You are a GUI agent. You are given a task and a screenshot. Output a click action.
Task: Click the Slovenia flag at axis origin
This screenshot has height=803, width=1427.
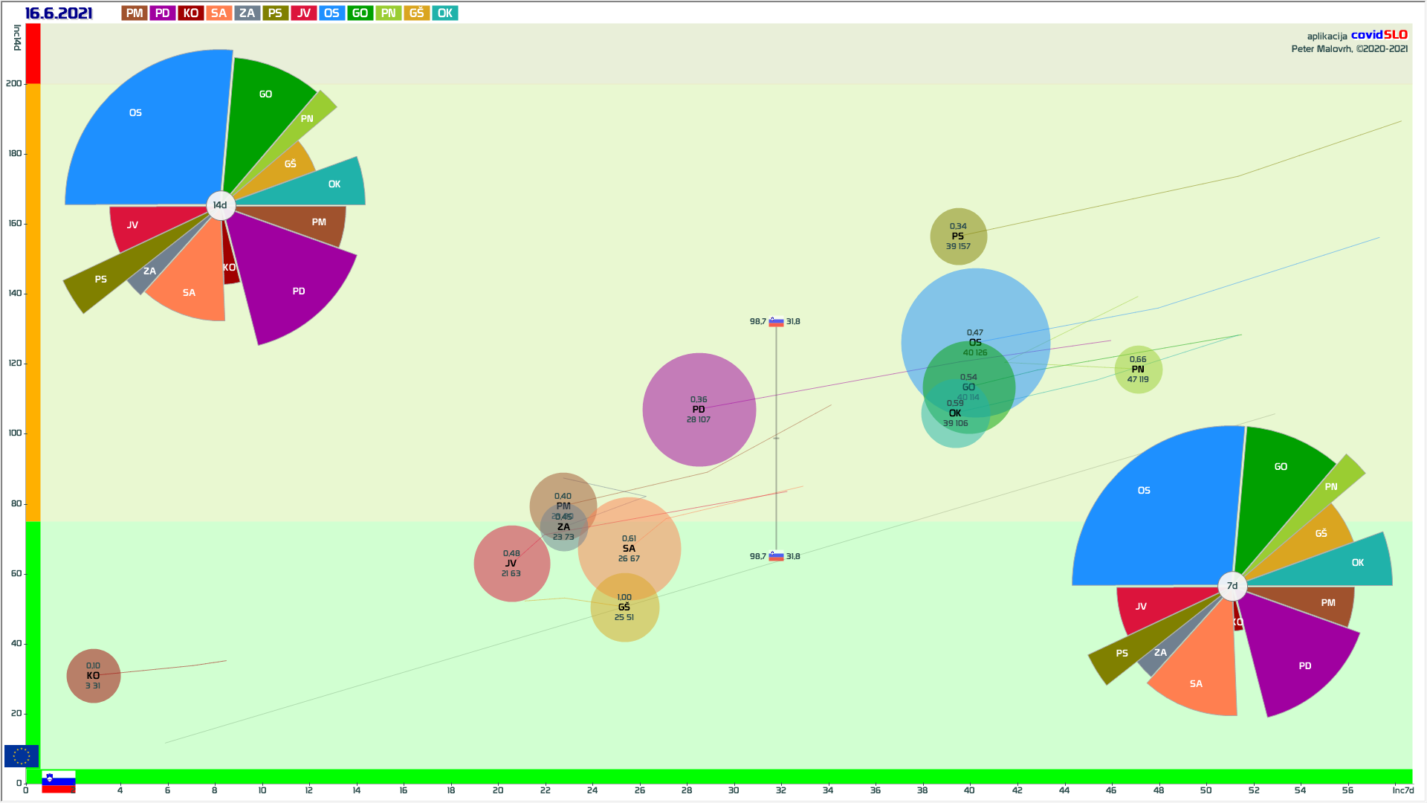[59, 781]
